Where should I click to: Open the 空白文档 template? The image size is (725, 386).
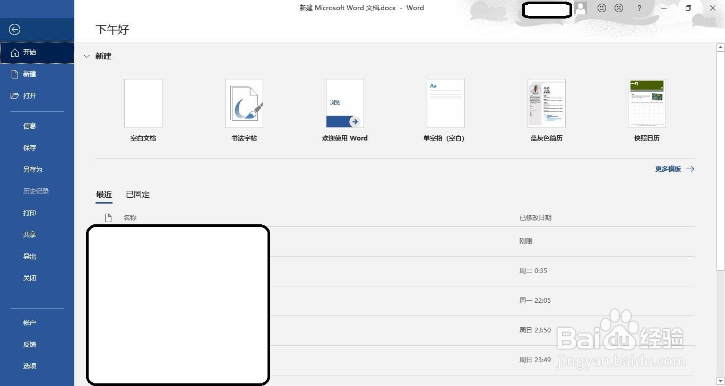[x=143, y=110]
